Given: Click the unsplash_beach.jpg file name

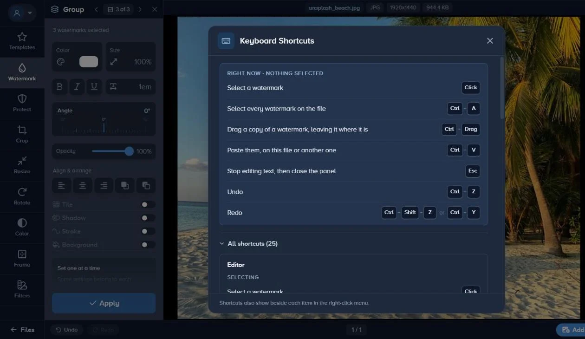Looking at the screenshot, I should point(334,8).
